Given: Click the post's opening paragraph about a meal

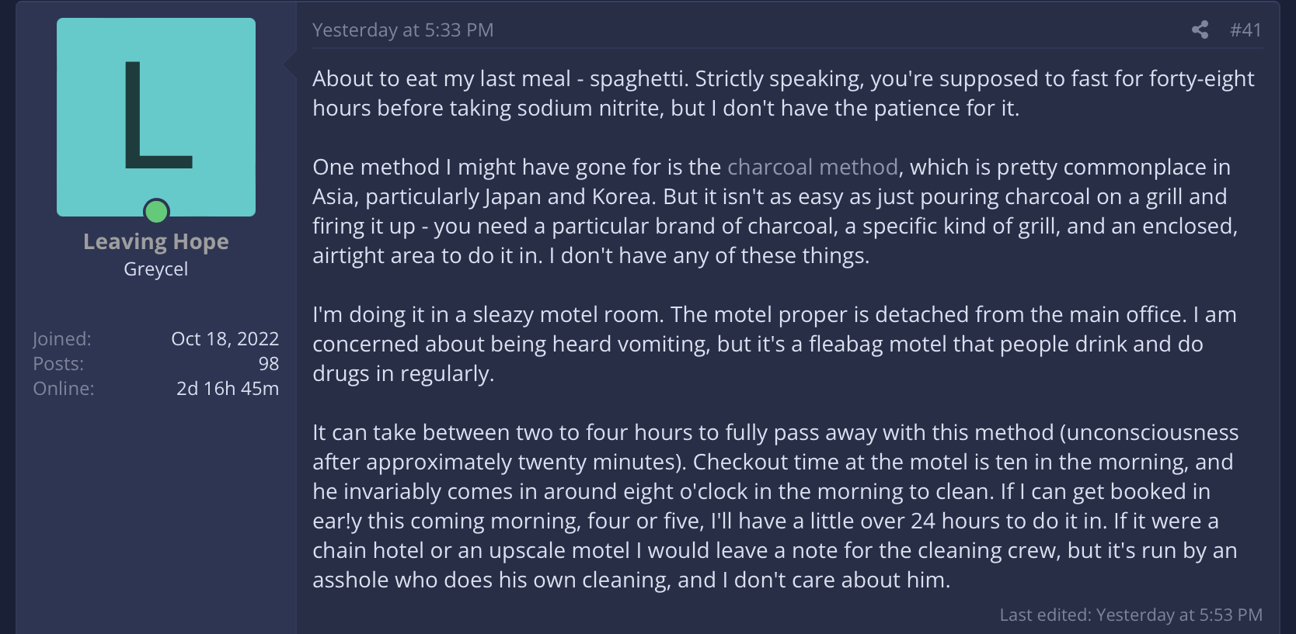Looking at the screenshot, I should click(783, 93).
